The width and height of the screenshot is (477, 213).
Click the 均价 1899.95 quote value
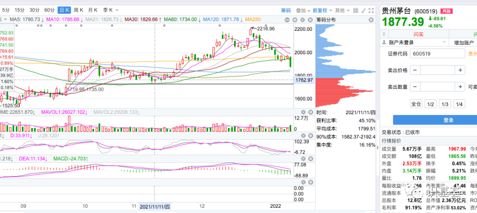(x=456, y=178)
